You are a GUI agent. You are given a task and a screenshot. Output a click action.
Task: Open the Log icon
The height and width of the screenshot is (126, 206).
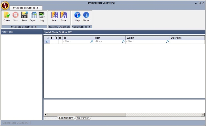pos(42,16)
